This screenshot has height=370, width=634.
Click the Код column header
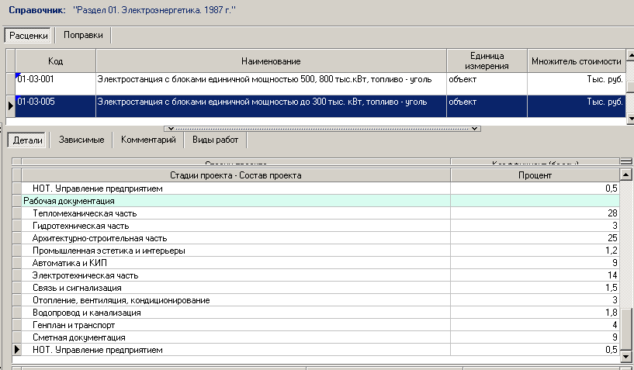(55, 61)
